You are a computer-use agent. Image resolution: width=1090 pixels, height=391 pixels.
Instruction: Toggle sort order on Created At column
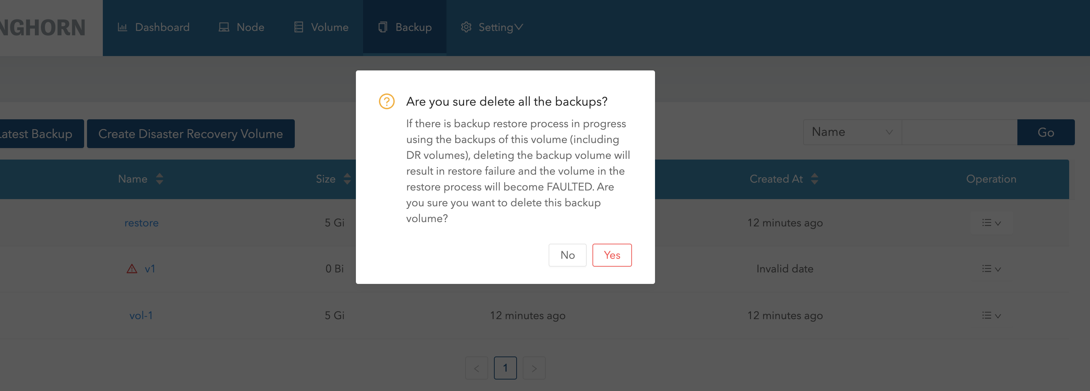tap(815, 179)
